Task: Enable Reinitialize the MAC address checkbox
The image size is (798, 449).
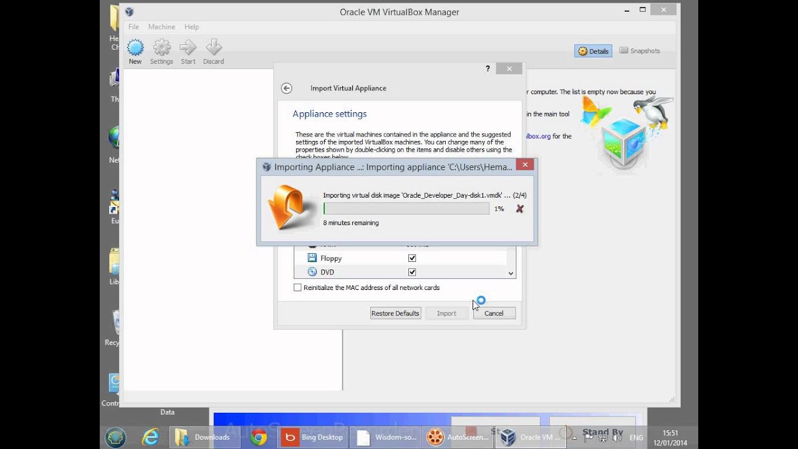Action: click(297, 287)
